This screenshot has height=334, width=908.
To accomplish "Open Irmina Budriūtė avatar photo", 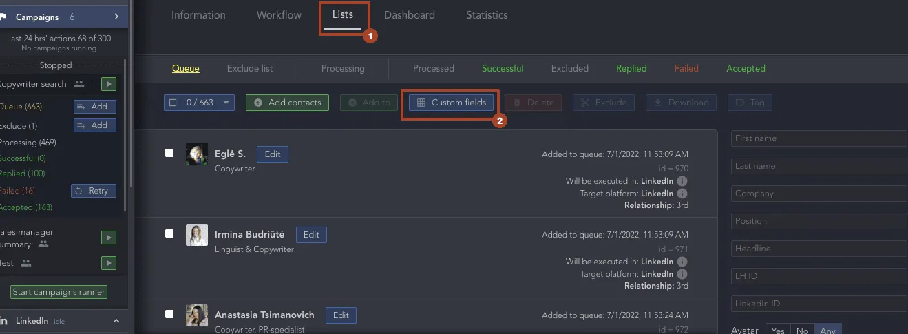I will tap(197, 235).
